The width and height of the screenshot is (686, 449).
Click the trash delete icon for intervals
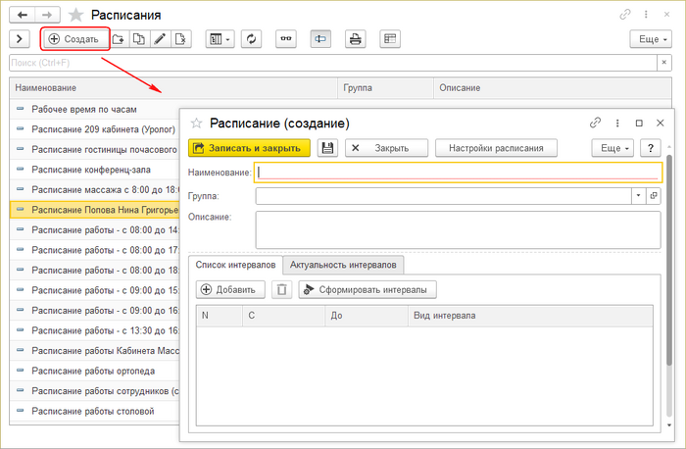coord(282,289)
